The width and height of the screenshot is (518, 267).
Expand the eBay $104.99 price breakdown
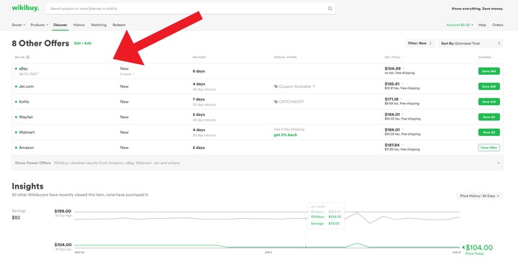(x=404, y=68)
